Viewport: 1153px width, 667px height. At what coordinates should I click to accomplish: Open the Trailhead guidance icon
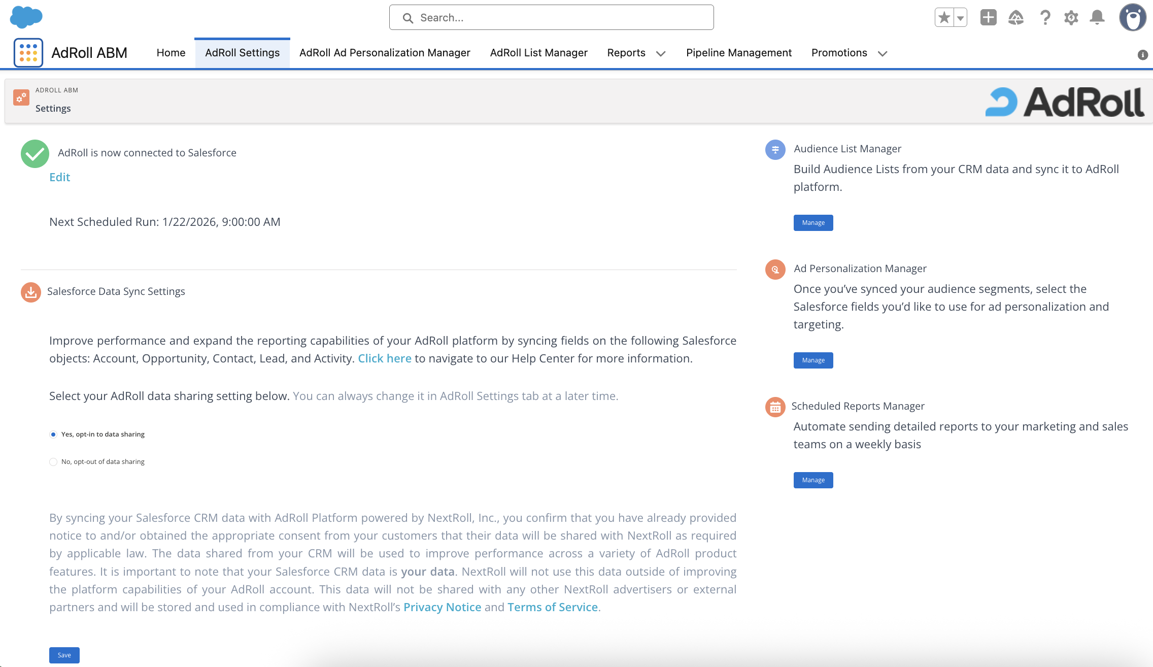[x=1016, y=18]
